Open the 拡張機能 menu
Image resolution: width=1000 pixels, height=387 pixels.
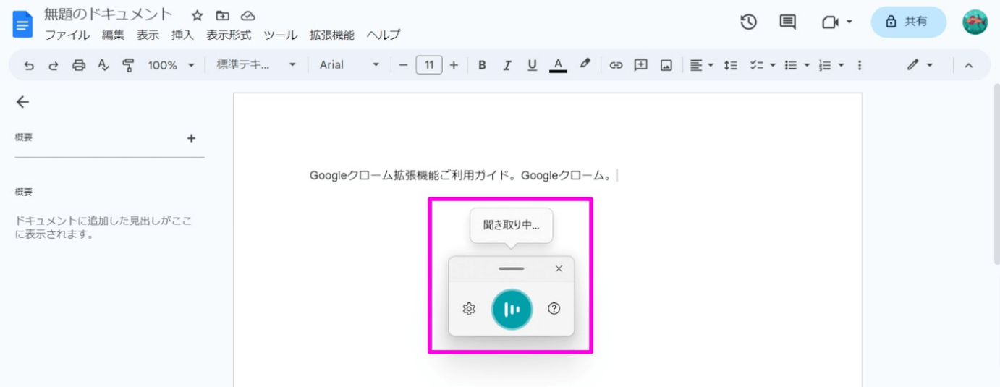[332, 35]
